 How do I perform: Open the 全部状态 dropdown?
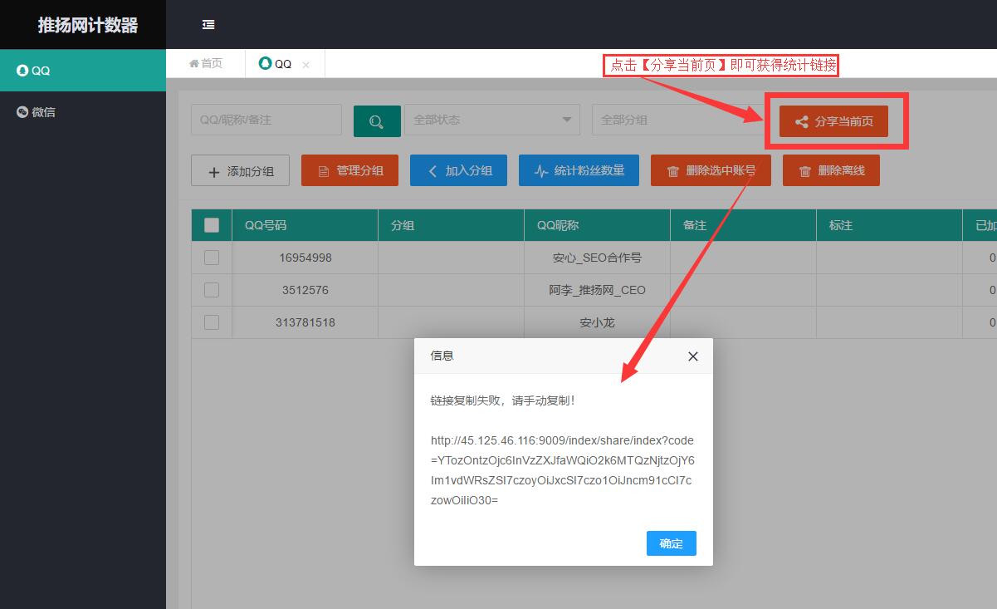click(491, 120)
